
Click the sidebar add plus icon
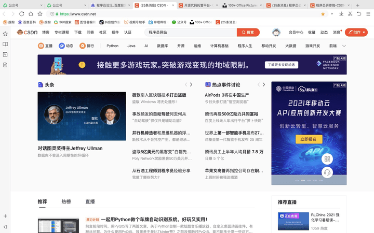[5, 216]
